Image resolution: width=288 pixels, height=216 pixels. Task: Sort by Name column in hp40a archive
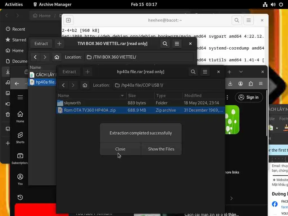point(91,96)
